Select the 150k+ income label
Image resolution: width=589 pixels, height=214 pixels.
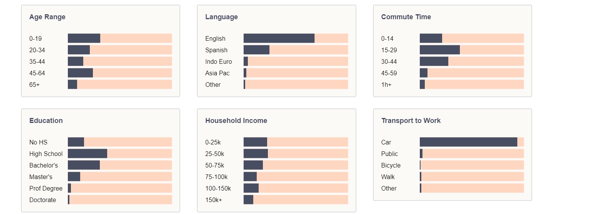tap(214, 200)
